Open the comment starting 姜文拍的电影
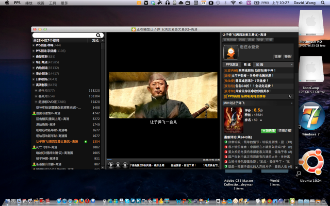Viewport: 330px width, 206px height. point(258,152)
